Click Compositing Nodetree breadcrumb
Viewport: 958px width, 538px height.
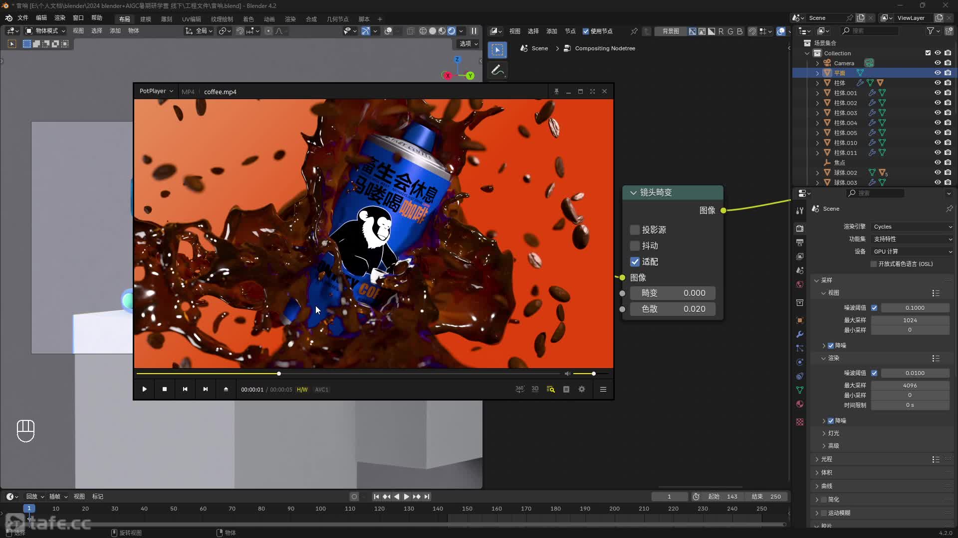click(x=599, y=48)
